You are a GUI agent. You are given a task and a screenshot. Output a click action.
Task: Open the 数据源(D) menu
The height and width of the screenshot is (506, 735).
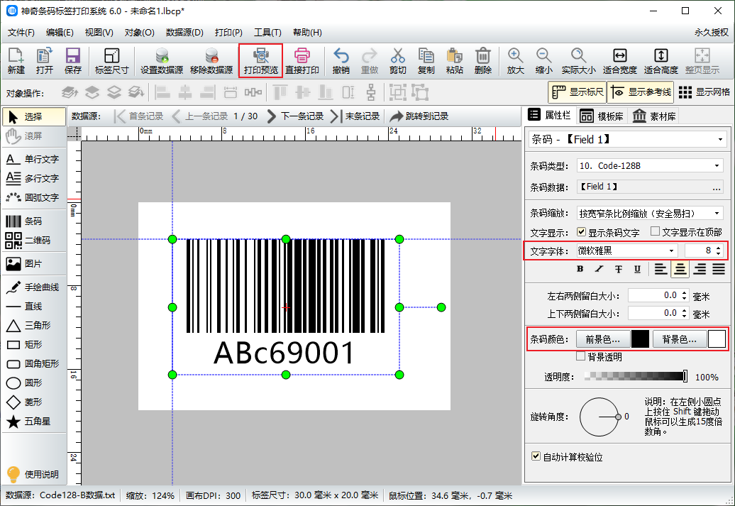tap(184, 33)
